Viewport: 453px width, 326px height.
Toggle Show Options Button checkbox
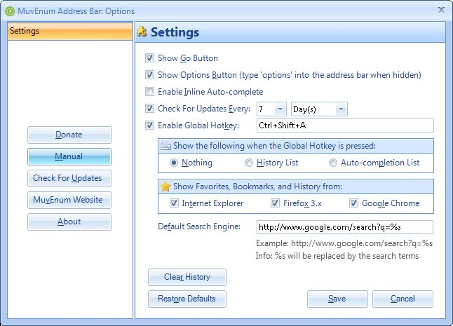pyautogui.click(x=149, y=75)
